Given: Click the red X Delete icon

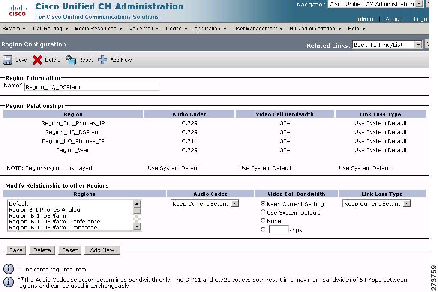Looking at the screenshot, I should click(x=37, y=60).
